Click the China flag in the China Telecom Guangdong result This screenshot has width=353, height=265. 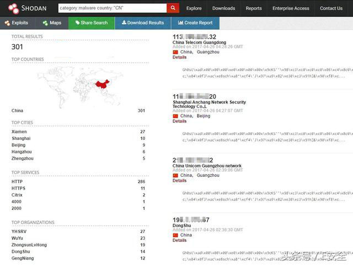click(175, 52)
